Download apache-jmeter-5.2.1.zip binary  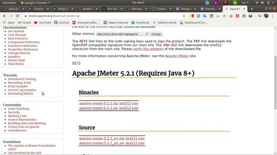(98, 108)
